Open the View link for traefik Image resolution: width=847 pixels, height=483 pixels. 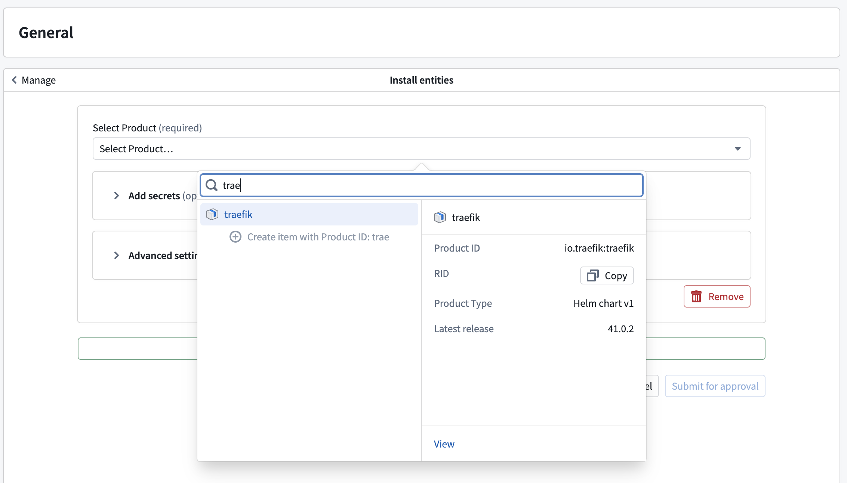click(444, 444)
